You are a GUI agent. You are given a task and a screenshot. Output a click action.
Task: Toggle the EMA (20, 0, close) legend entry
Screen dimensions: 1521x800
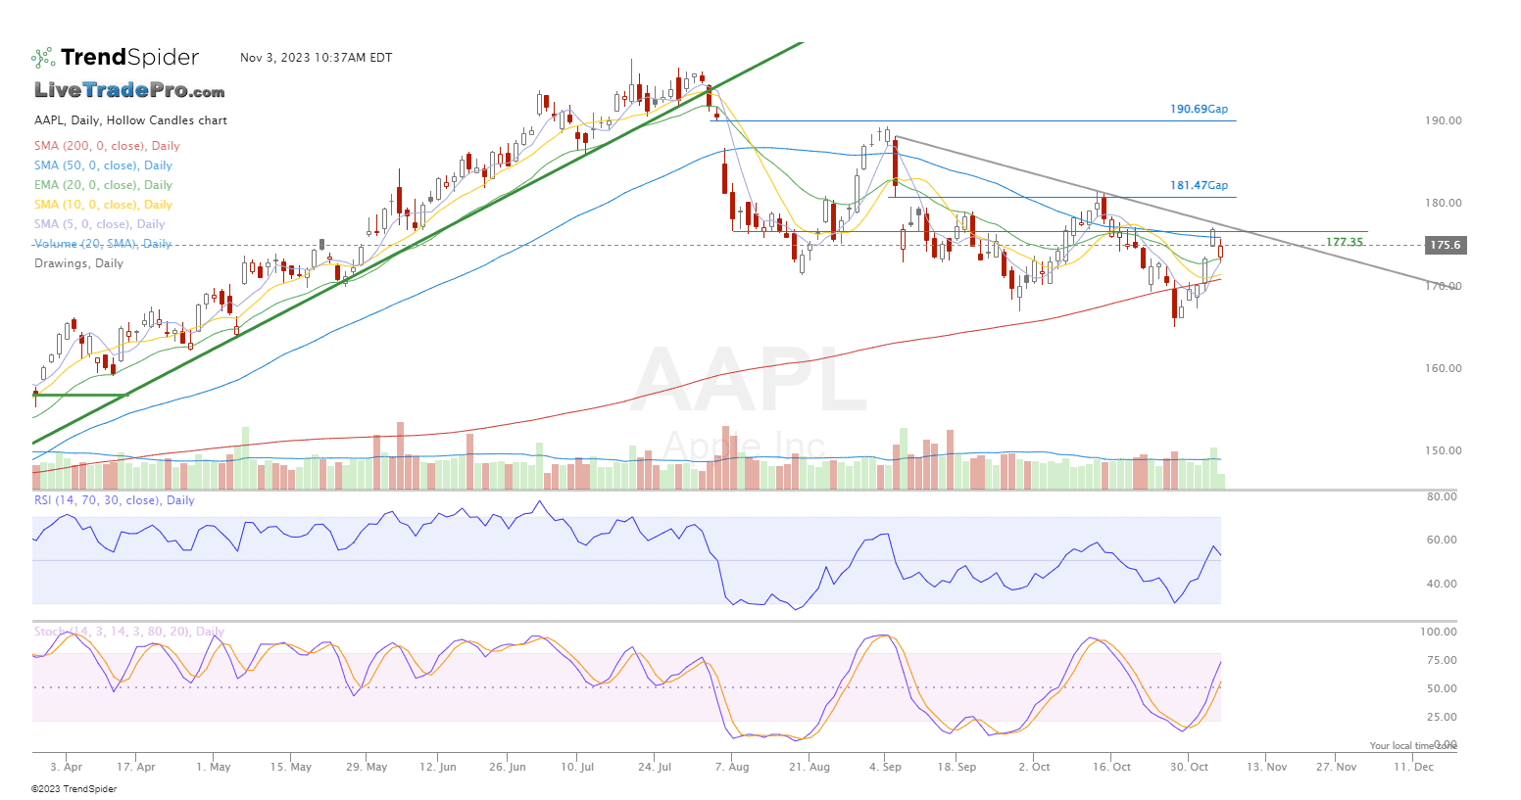(x=103, y=185)
